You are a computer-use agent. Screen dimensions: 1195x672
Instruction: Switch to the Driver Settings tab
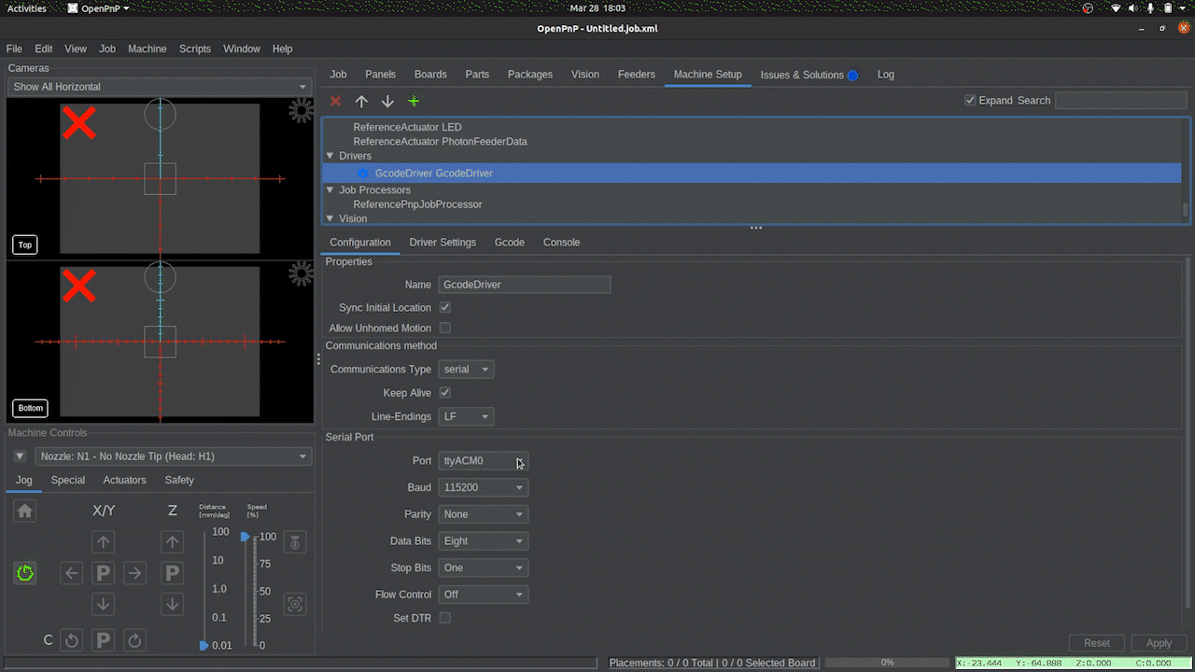point(443,243)
